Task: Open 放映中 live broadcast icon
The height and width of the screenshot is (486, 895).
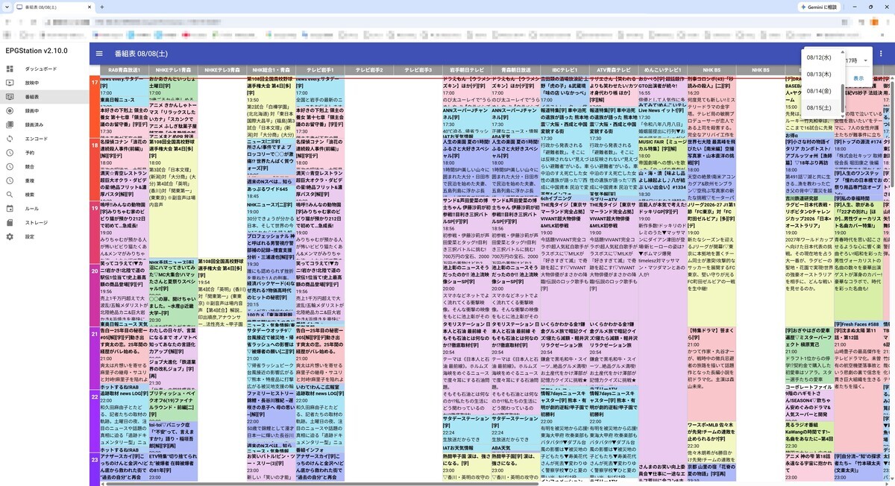Action: click(10, 83)
